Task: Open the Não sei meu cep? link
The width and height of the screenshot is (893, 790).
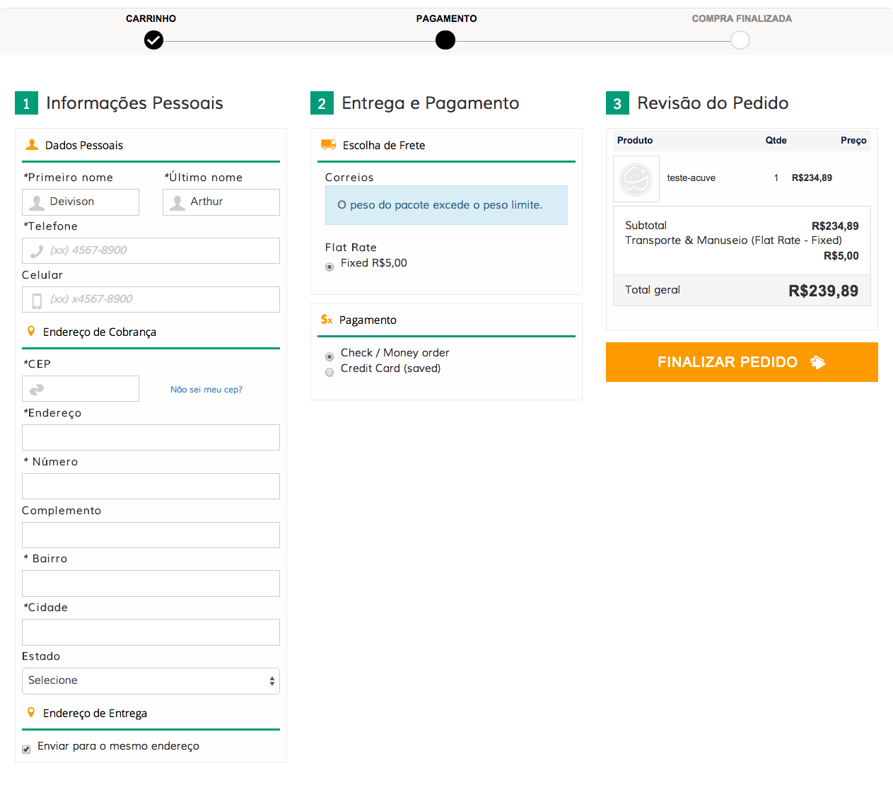Action: pyautogui.click(x=206, y=390)
